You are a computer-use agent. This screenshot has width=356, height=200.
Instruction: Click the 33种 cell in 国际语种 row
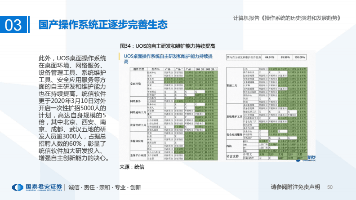coord(283,158)
